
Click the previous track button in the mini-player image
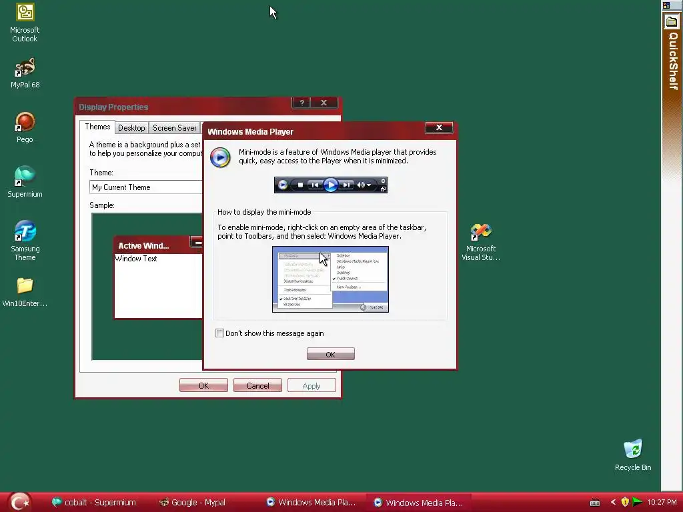click(x=314, y=185)
